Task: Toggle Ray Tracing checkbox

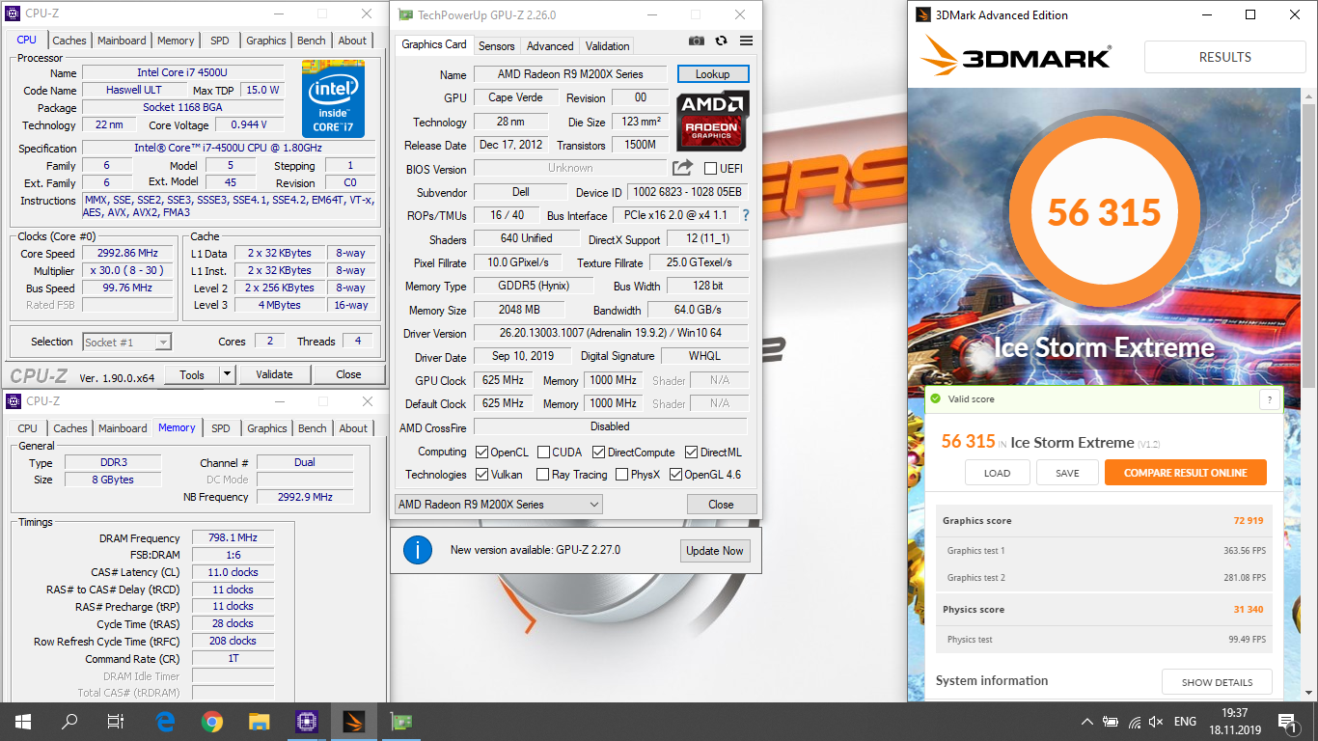Action: (544, 475)
